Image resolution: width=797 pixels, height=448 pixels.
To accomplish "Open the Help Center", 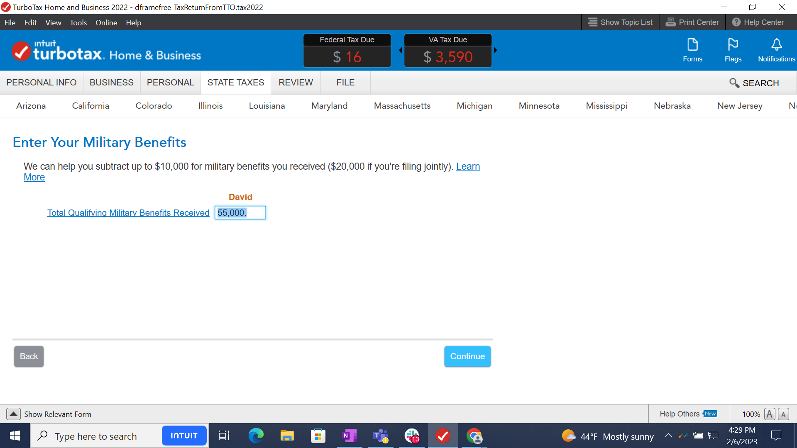I will pos(758,22).
